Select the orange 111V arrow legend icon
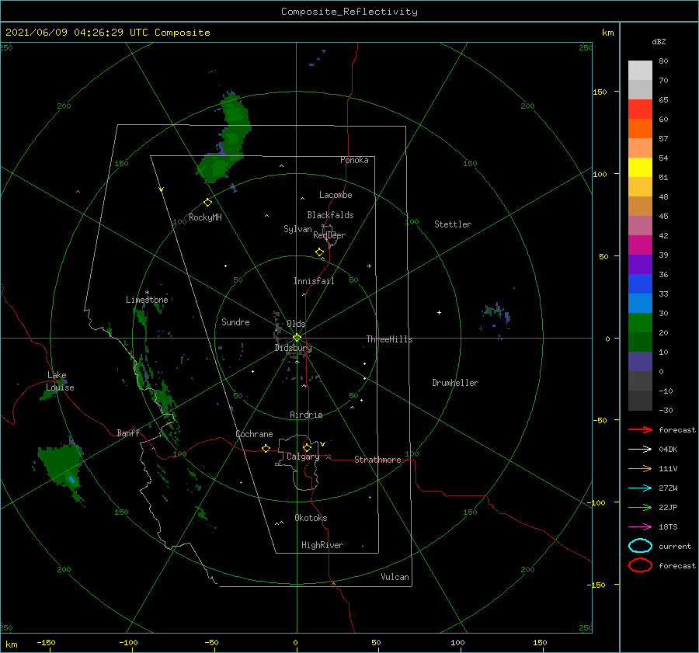The width and height of the screenshot is (699, 653). pos(640,468)
